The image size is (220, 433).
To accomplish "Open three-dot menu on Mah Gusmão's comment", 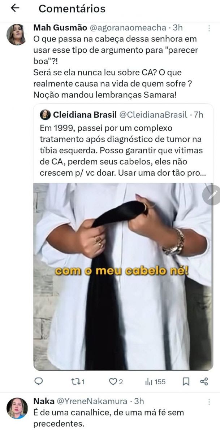I will click(x=210, y=28).
